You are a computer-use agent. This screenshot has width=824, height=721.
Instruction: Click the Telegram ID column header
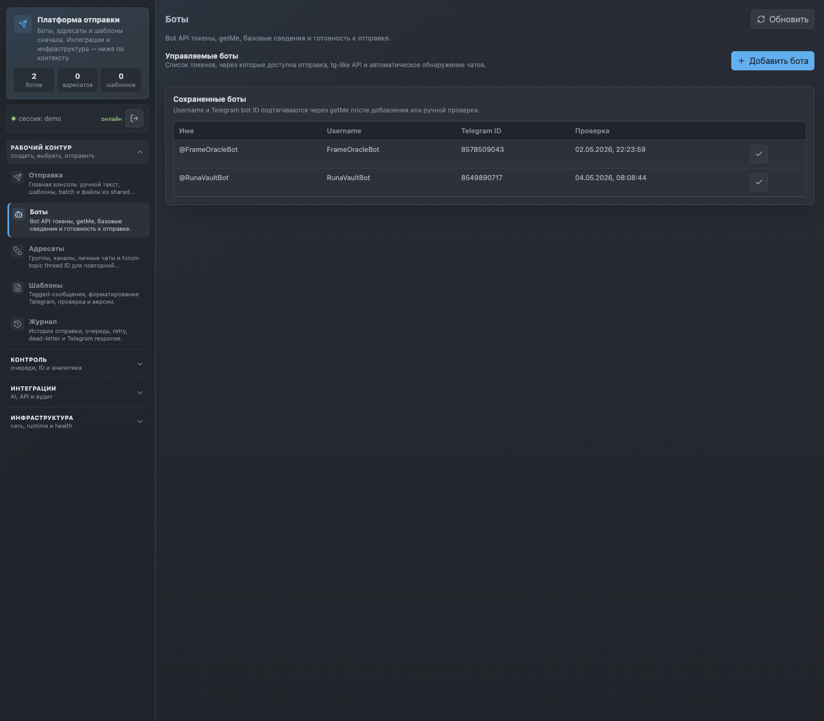tap(481, 131)
